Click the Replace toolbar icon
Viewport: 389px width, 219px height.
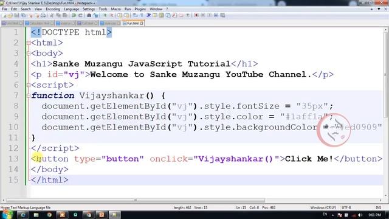click(x=95, y=15)
